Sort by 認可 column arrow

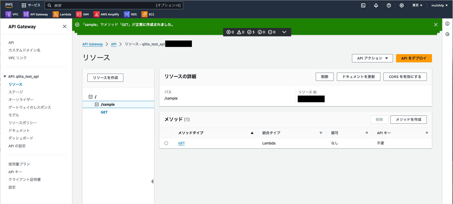point(367,133)
